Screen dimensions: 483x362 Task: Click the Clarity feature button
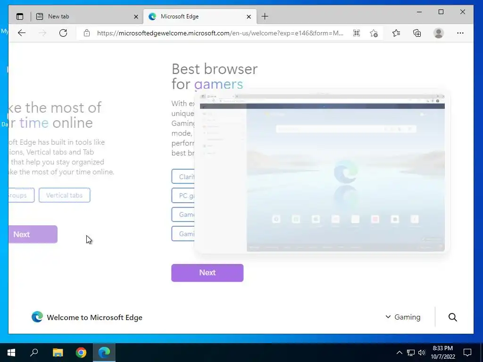183,177
